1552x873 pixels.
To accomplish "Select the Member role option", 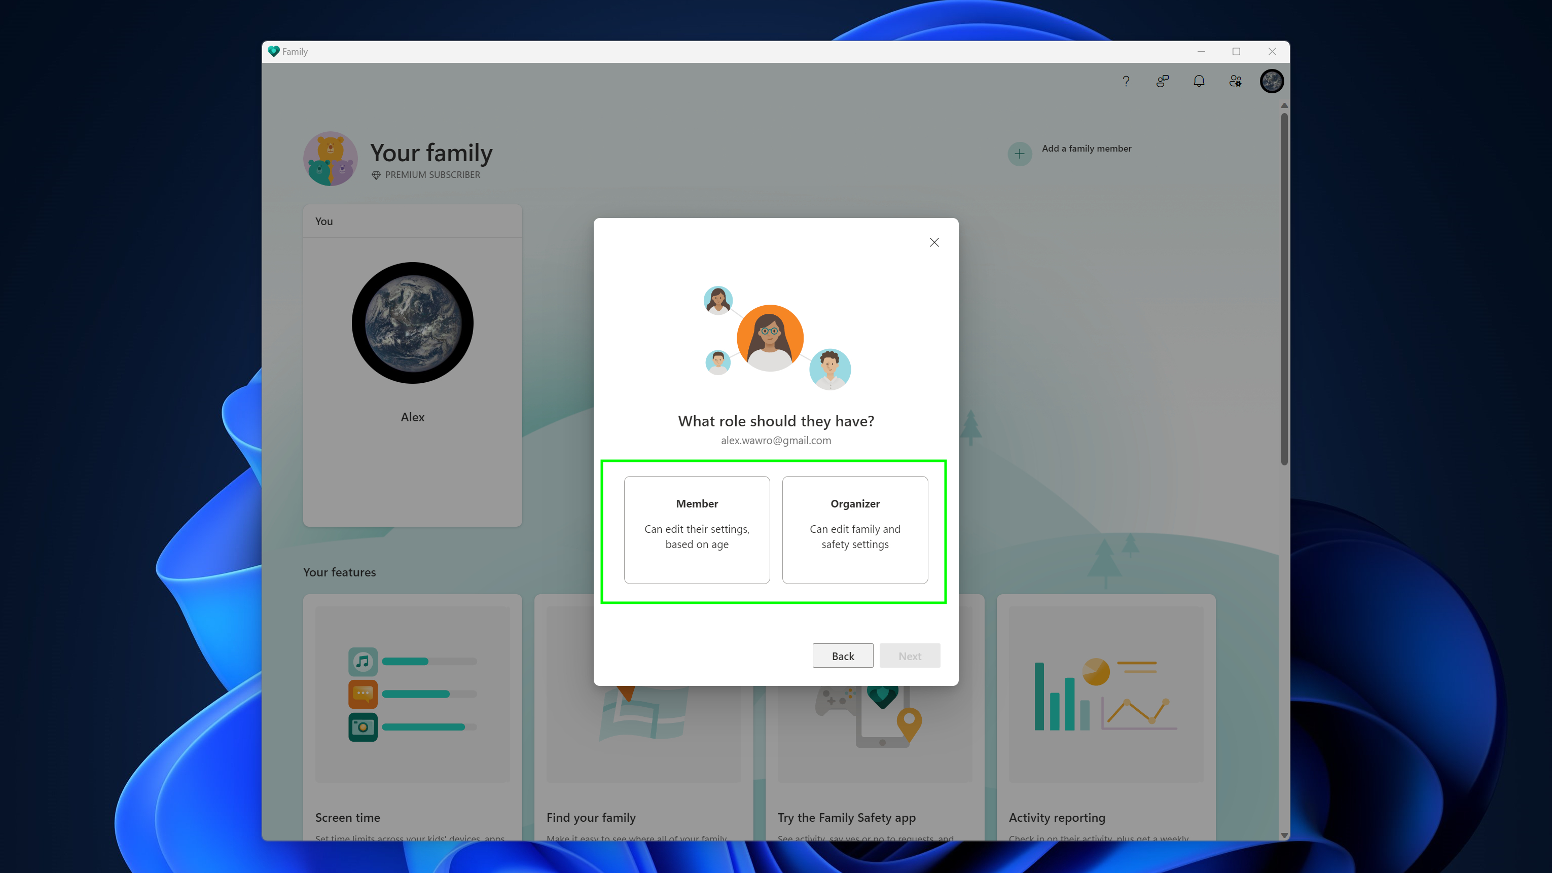I will pos(696,530).
